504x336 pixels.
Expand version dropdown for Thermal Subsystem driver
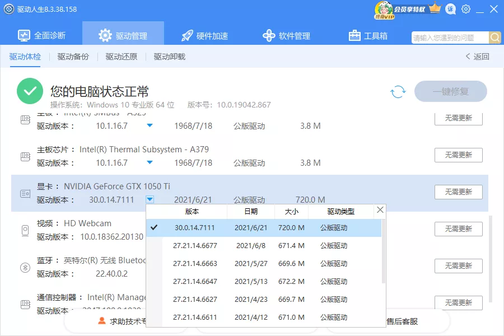tap(150, 162)
